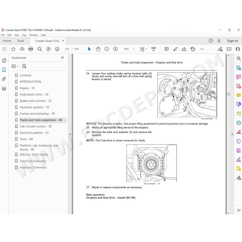Open the Help menu
Image resolution: width=242 pixels, height=242 pixels.
pyautogui.click(x=43, y=35)
